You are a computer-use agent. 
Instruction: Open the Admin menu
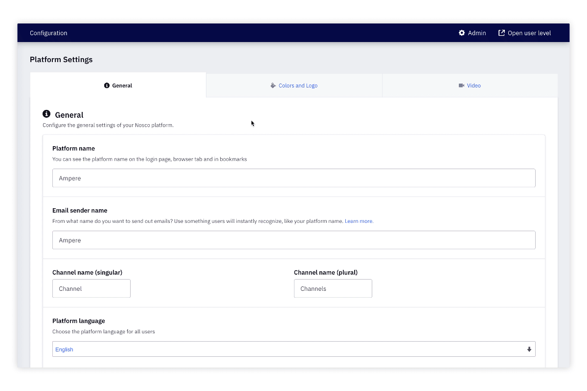(x=473, y=33)
